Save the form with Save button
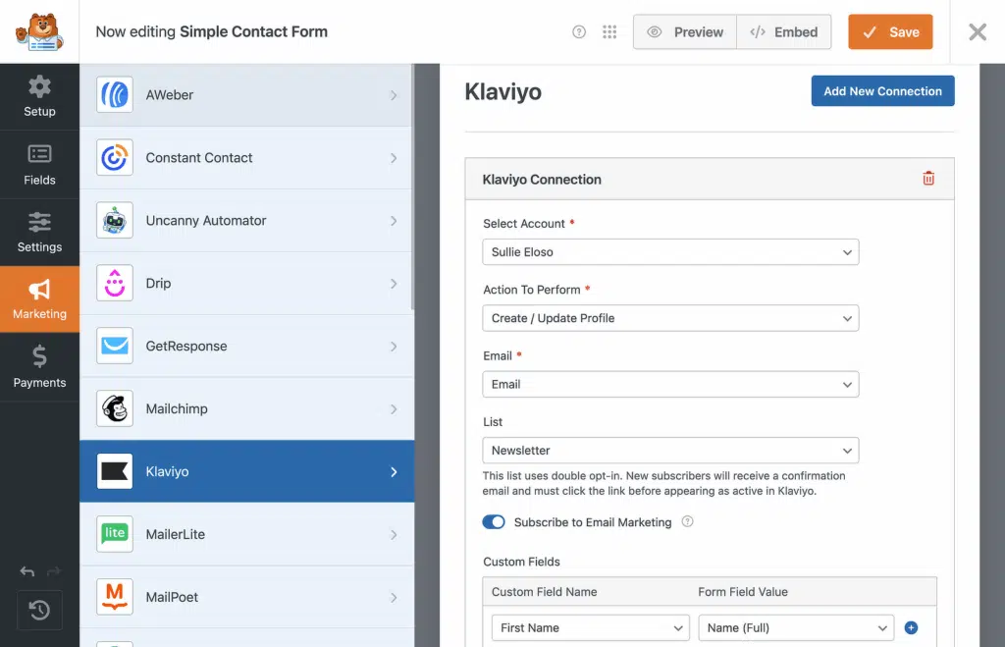The height and width of the screenshot is (647, 1005). 890,32
